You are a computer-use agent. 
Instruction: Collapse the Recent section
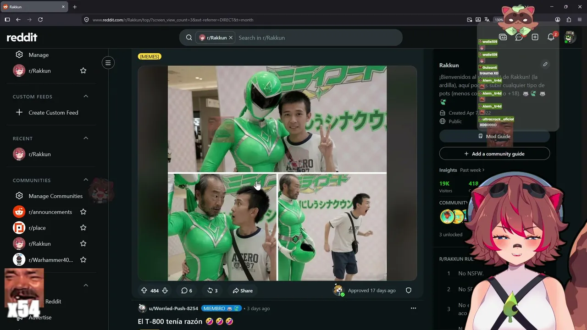coord(86,138)
